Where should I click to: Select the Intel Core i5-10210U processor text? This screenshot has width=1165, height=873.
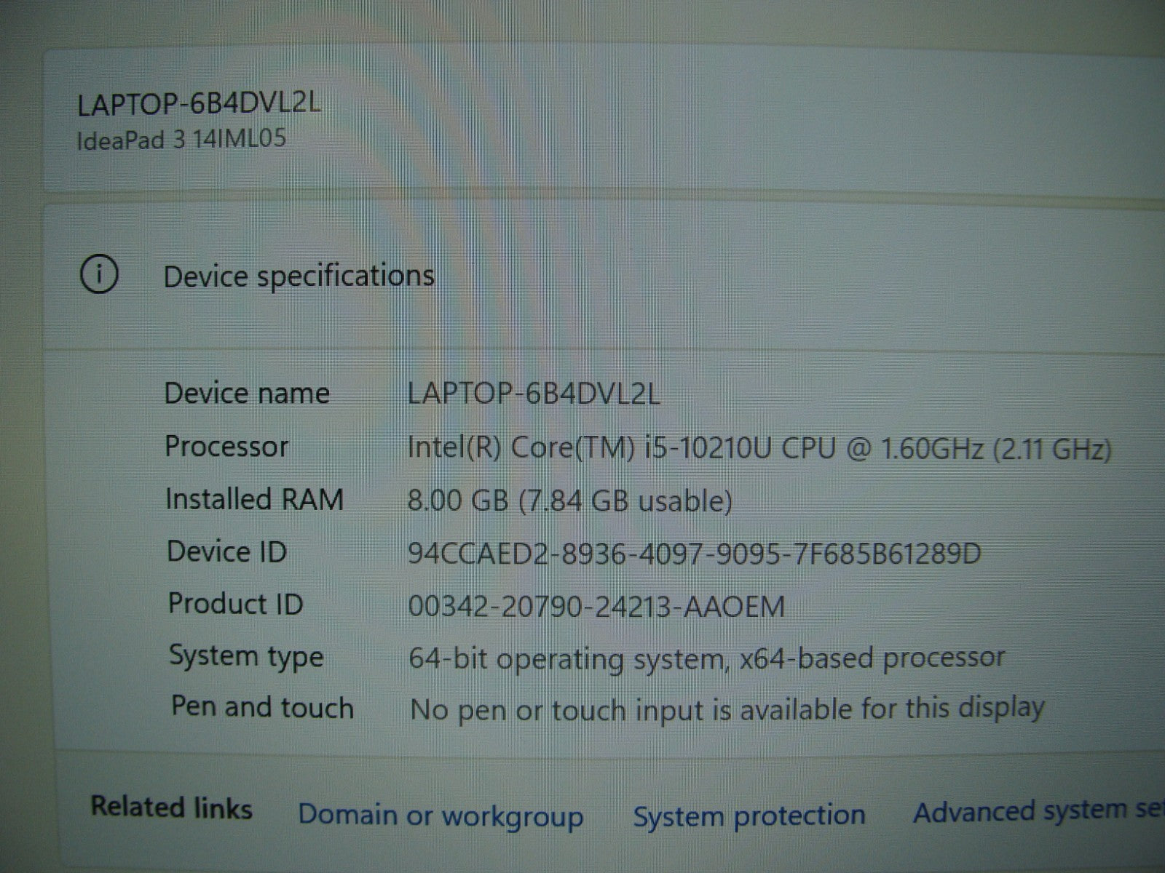[759, 448]
